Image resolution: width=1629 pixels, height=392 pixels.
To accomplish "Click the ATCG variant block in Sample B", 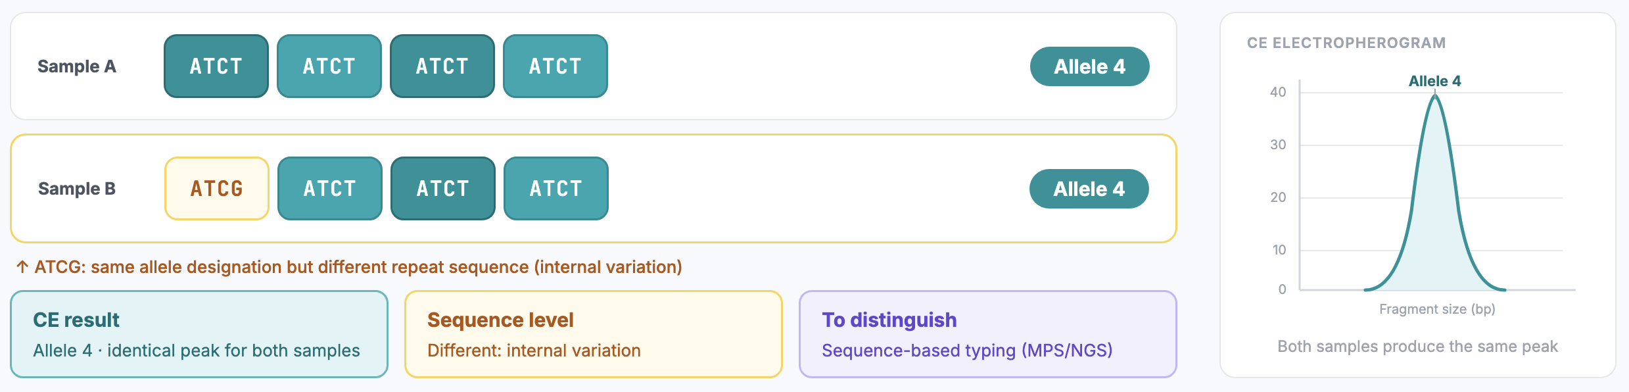I will tap(217, 189).
